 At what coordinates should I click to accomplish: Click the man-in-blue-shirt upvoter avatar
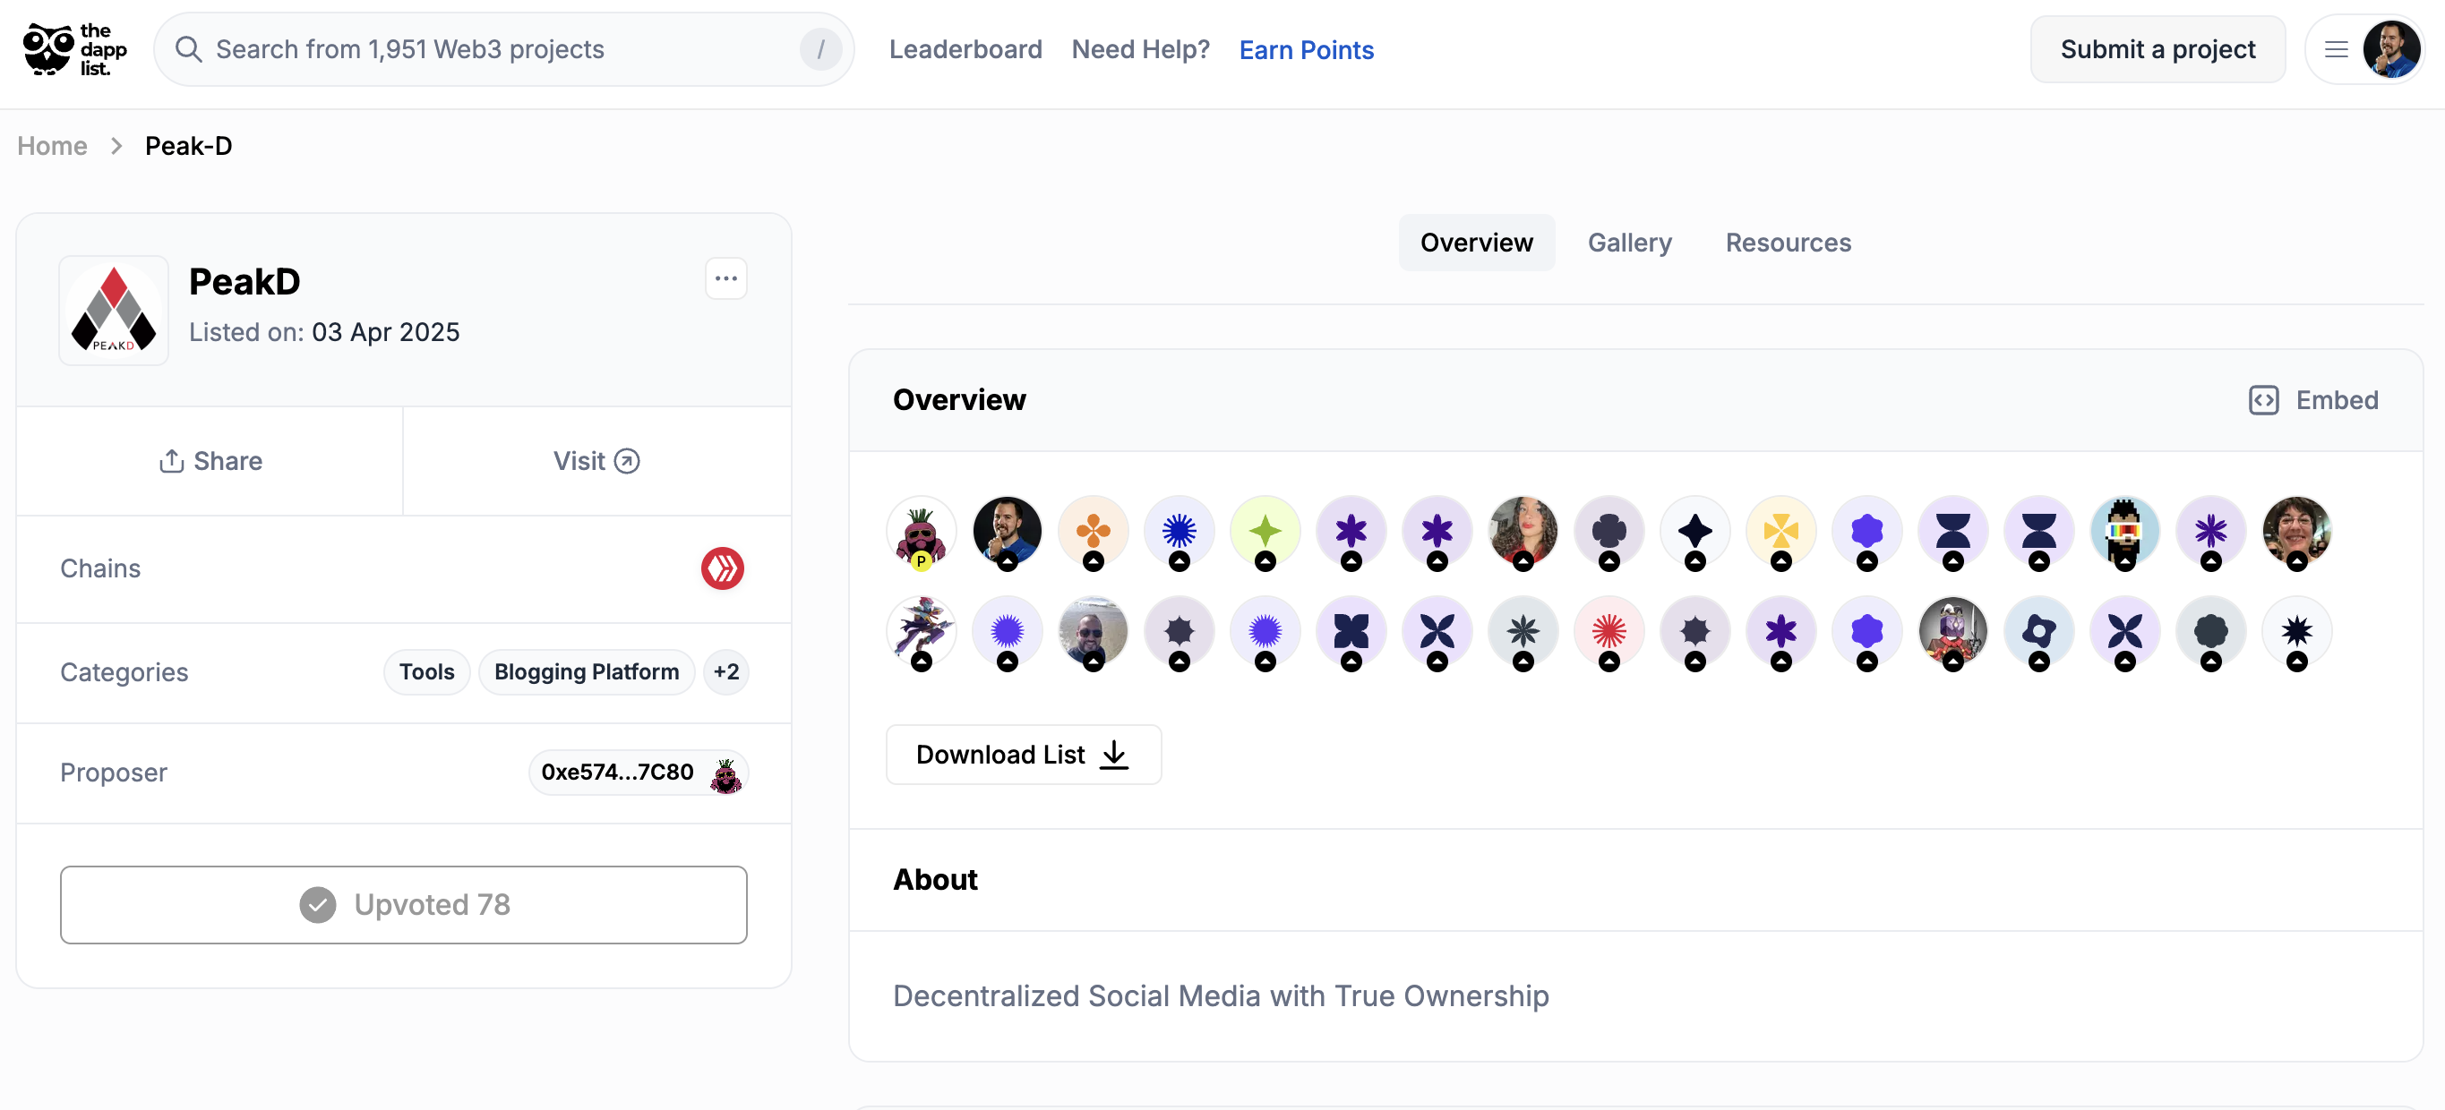[x=1007, y=532]
